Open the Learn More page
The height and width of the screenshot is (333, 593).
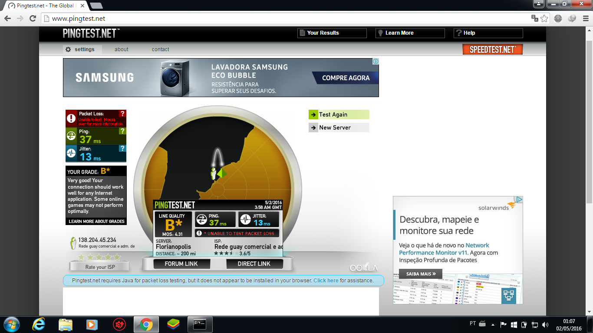(410, 33)
